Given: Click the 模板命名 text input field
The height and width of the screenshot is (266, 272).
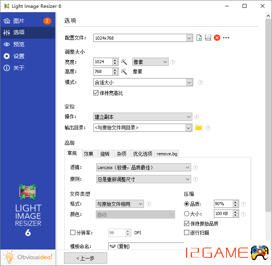Looking at the screenshot, I should (x=145, y=246).
